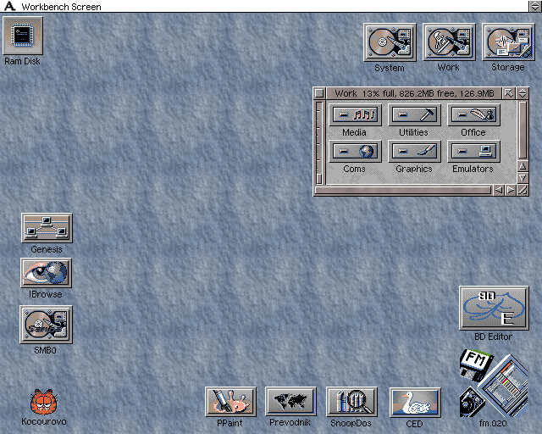Click the Work window scroll left arrow

498,190
